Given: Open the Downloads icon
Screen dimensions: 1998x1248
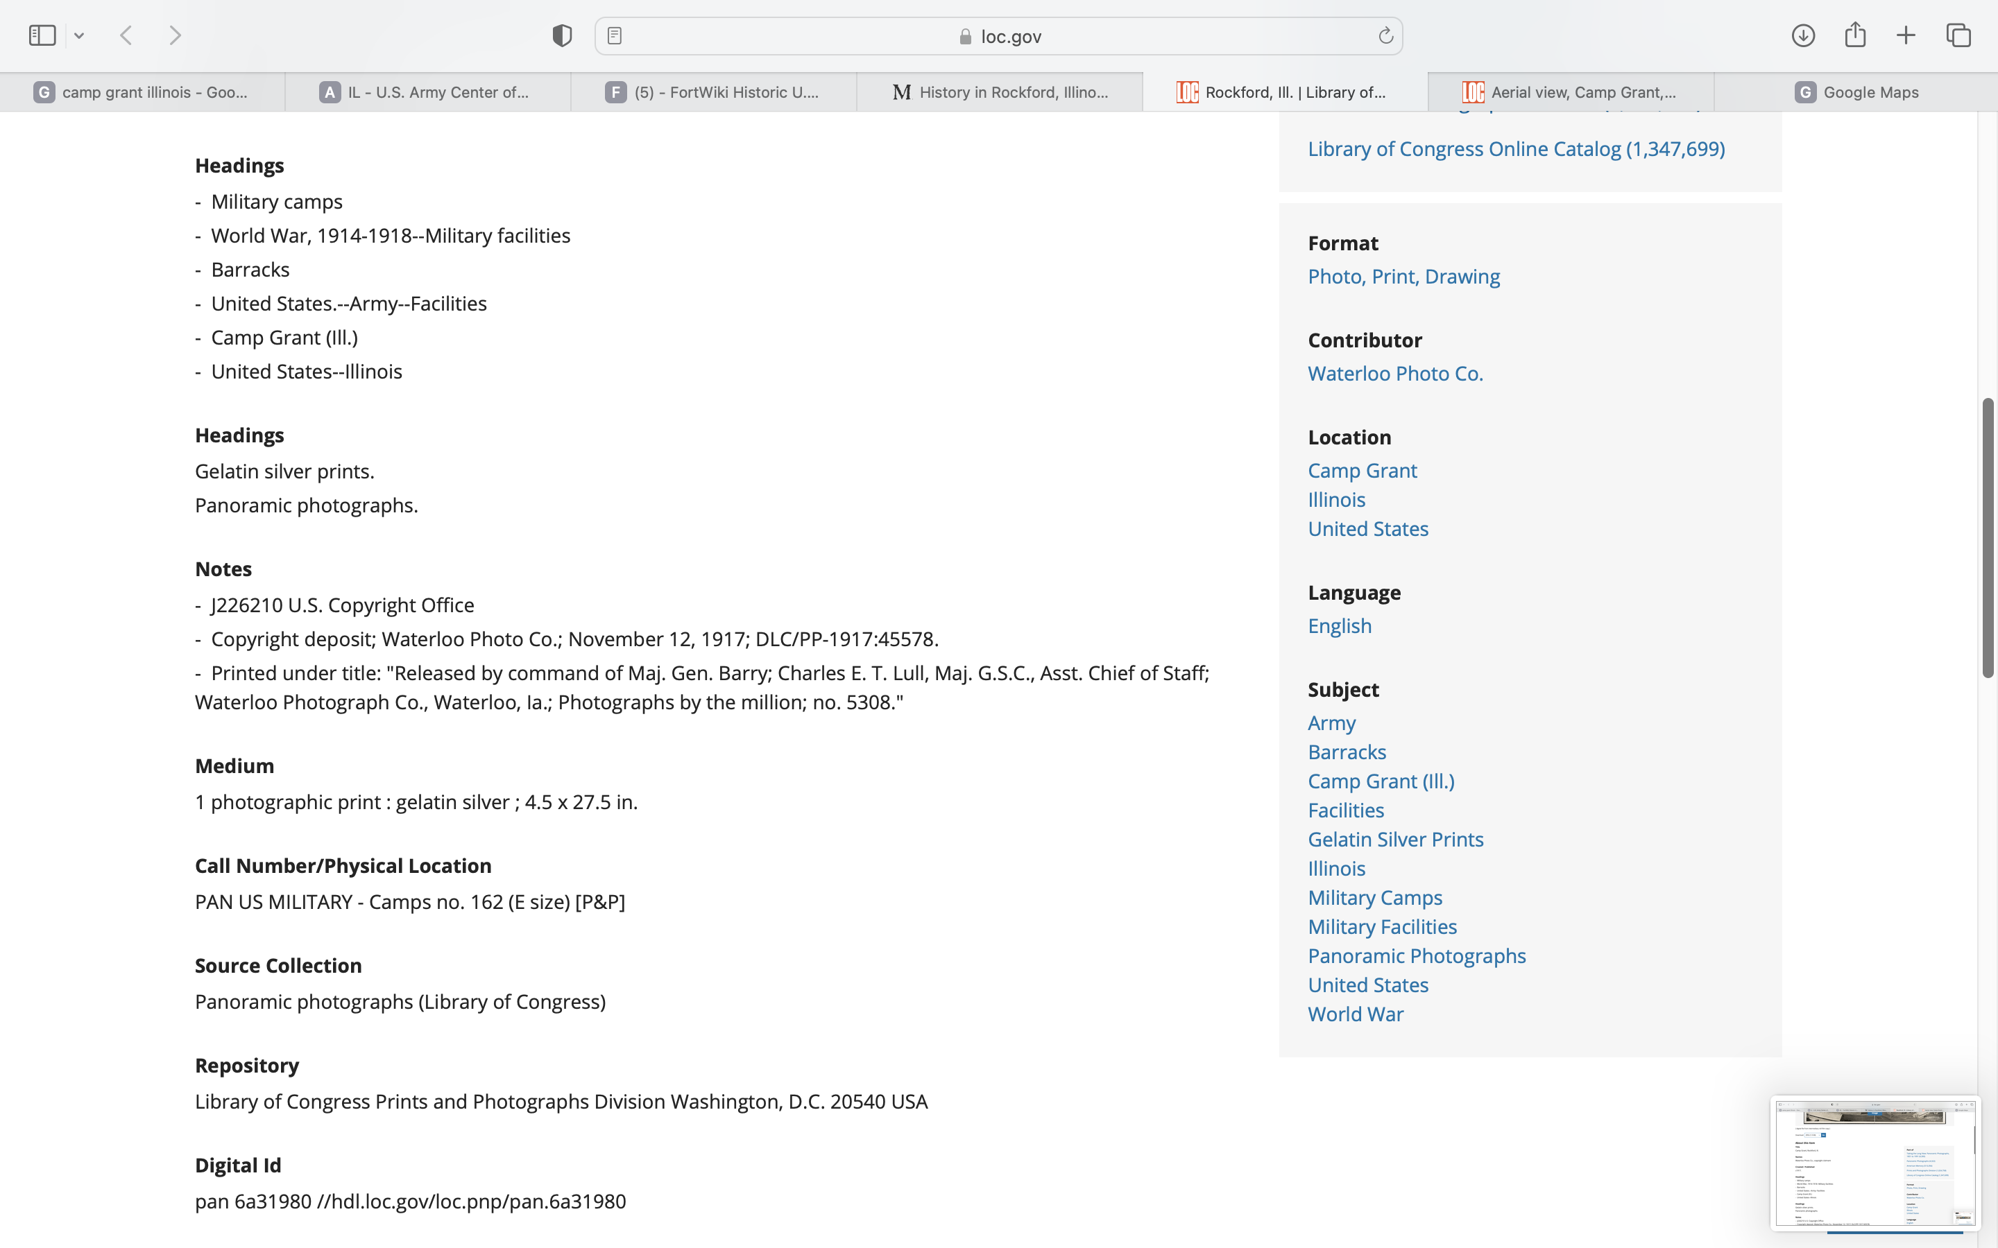Looking at the screenshot, I should (x=1802, y=35).
